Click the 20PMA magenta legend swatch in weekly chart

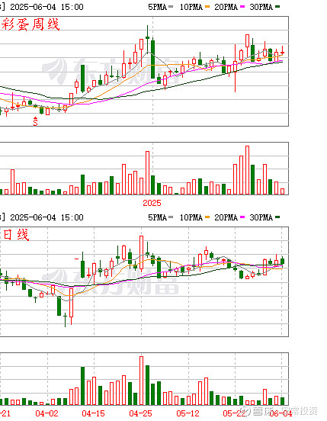242,7
